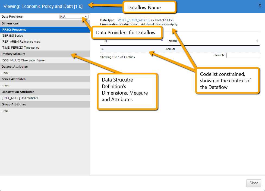Focus the Search input field

point(243,55)
